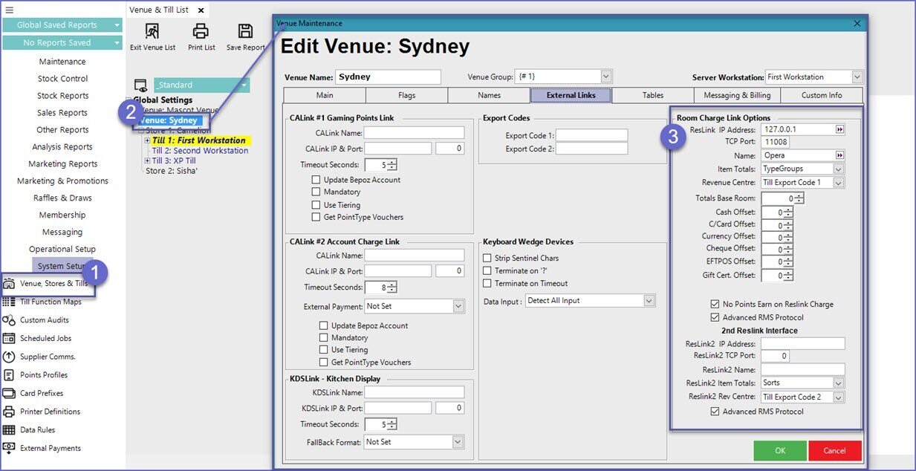Image resolution: width=916 pixels, height=471 pixels.
Task: Click the green OK button
Action: (779, 450)
